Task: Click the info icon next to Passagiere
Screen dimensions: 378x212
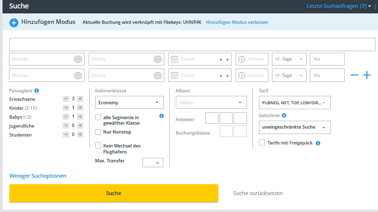Action: pos(37,91)
